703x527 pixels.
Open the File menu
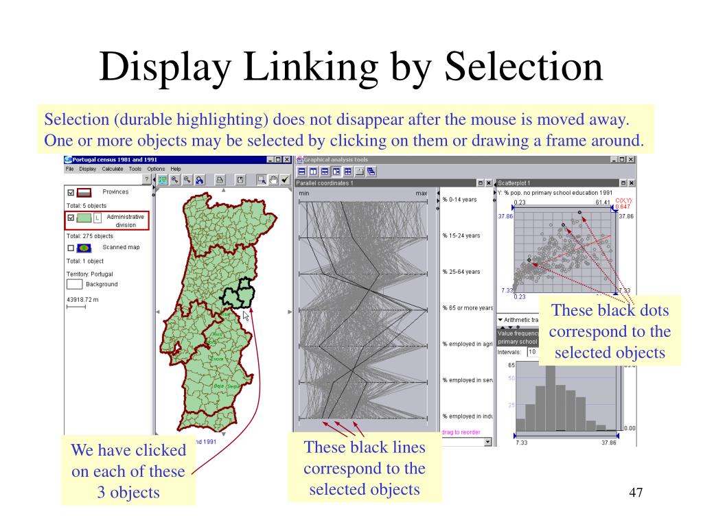click(69, 169)
